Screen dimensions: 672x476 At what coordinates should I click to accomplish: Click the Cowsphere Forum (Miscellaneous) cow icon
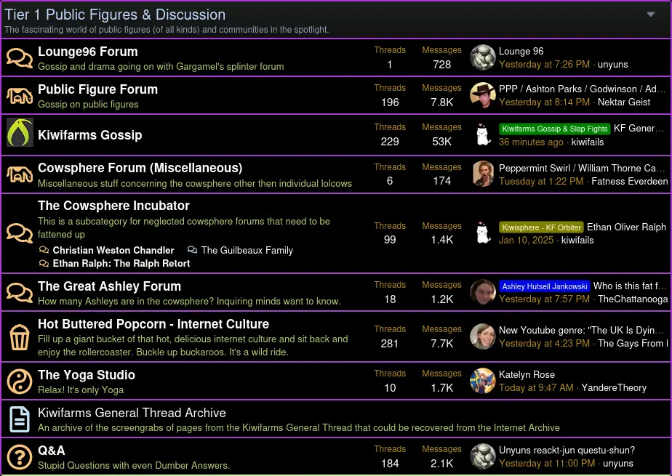click(x=20, y=174)
